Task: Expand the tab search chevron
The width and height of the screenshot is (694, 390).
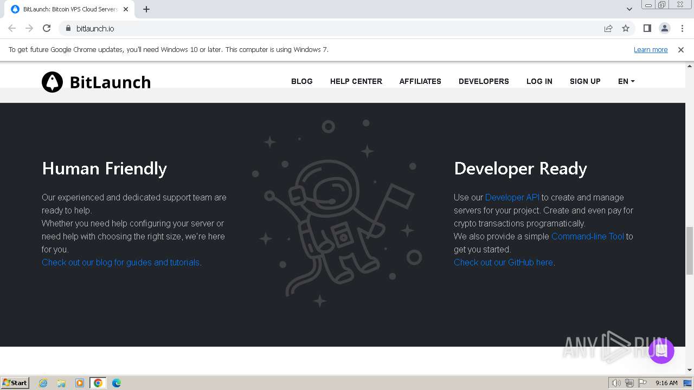Action: 629,9
